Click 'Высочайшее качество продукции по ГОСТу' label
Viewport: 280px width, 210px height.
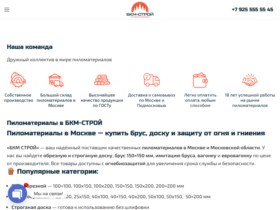[102, 100]
